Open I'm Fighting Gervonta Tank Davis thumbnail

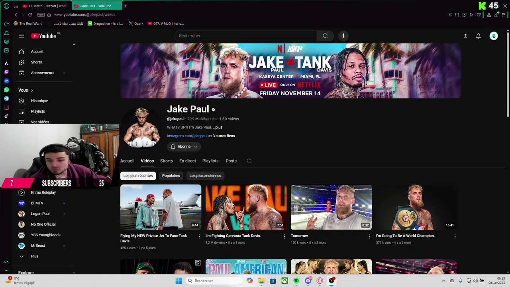pos(246,207)
